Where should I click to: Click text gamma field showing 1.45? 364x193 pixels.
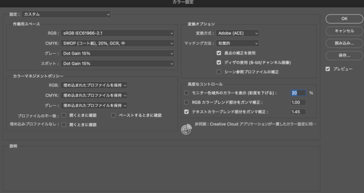coord(298,112)
